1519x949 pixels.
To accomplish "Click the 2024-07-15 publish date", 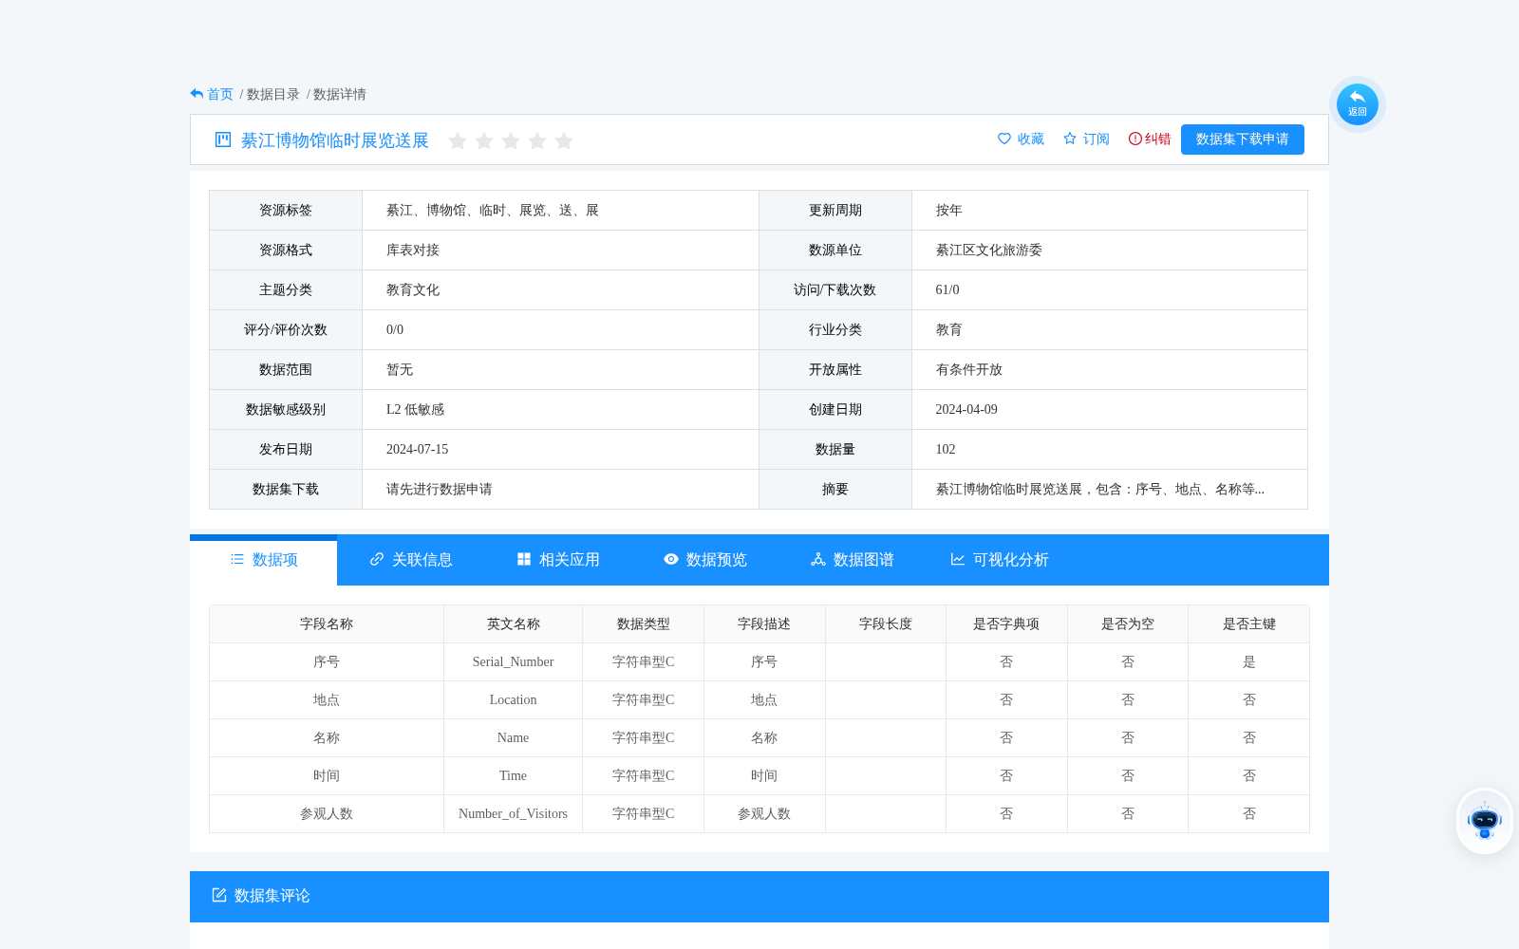I will [x=417, y=449].
